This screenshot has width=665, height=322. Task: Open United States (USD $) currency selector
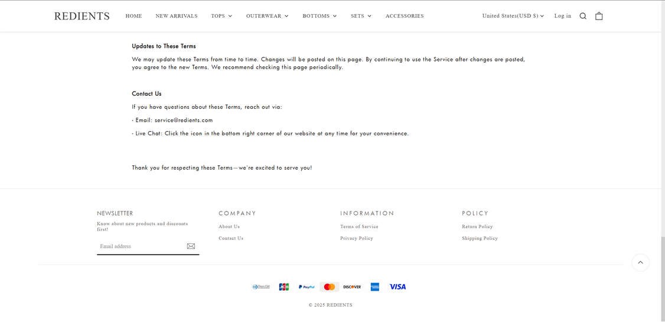coord(513,16)
